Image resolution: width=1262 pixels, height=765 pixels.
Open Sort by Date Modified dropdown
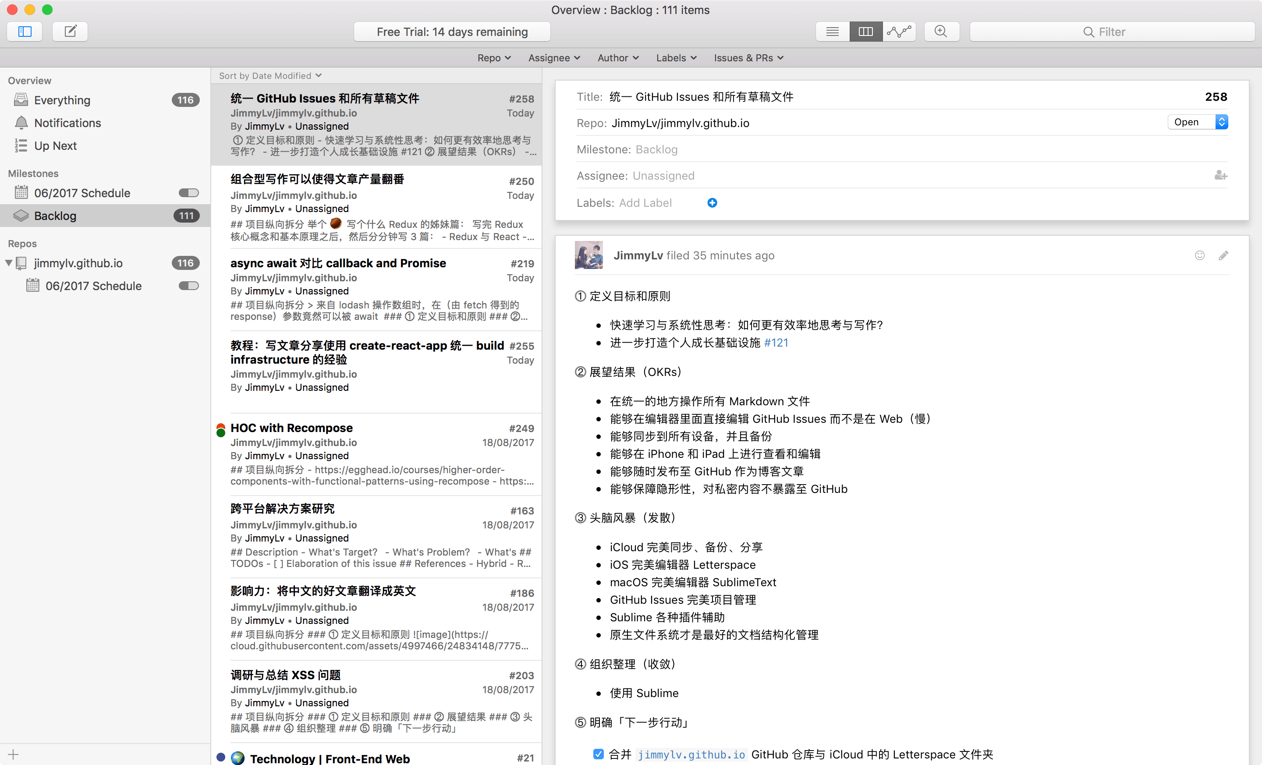(x=270, y=76)
